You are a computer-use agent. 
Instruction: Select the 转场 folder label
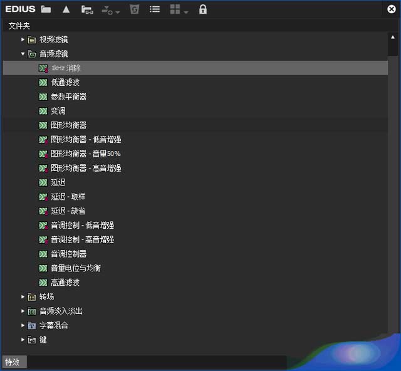(x=47, y=297)
